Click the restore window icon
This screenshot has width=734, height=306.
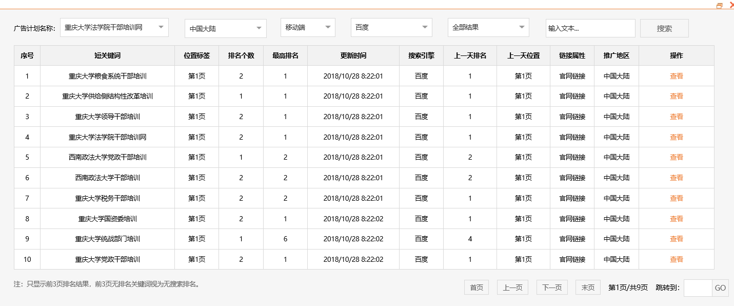(720, 6)
